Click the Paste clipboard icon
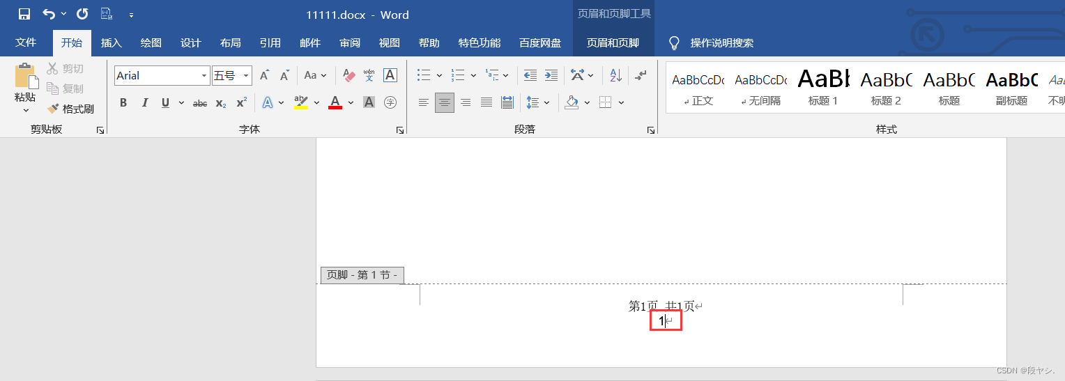Viewport: 1065px width, 381px height. tap(26, 77)
